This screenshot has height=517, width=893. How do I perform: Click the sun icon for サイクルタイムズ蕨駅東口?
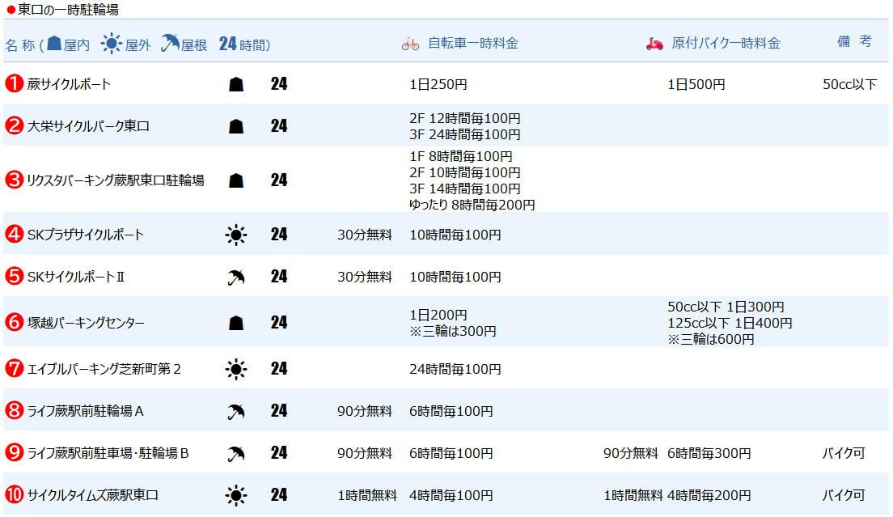235,494
